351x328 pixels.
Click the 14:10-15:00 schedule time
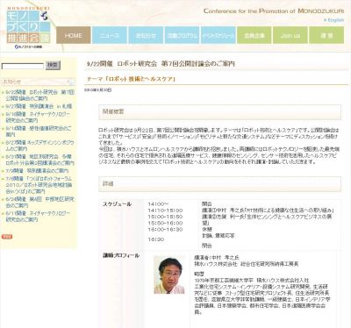pyautogui.click(x=165, y=210)
